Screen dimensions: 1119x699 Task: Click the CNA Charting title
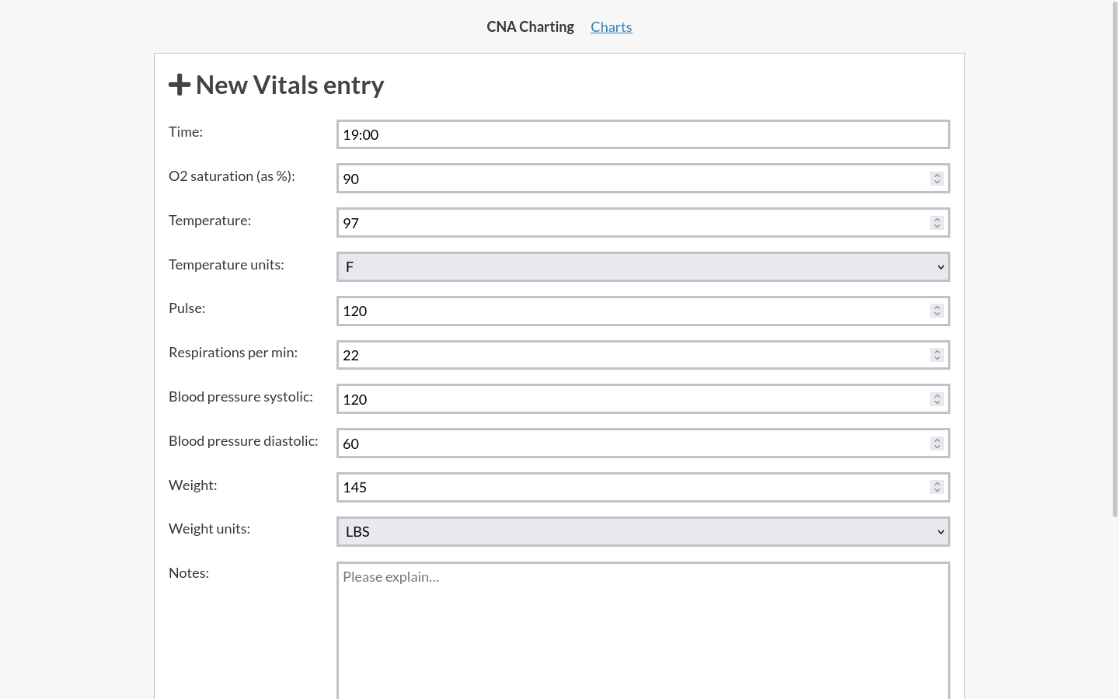(530, 27)
